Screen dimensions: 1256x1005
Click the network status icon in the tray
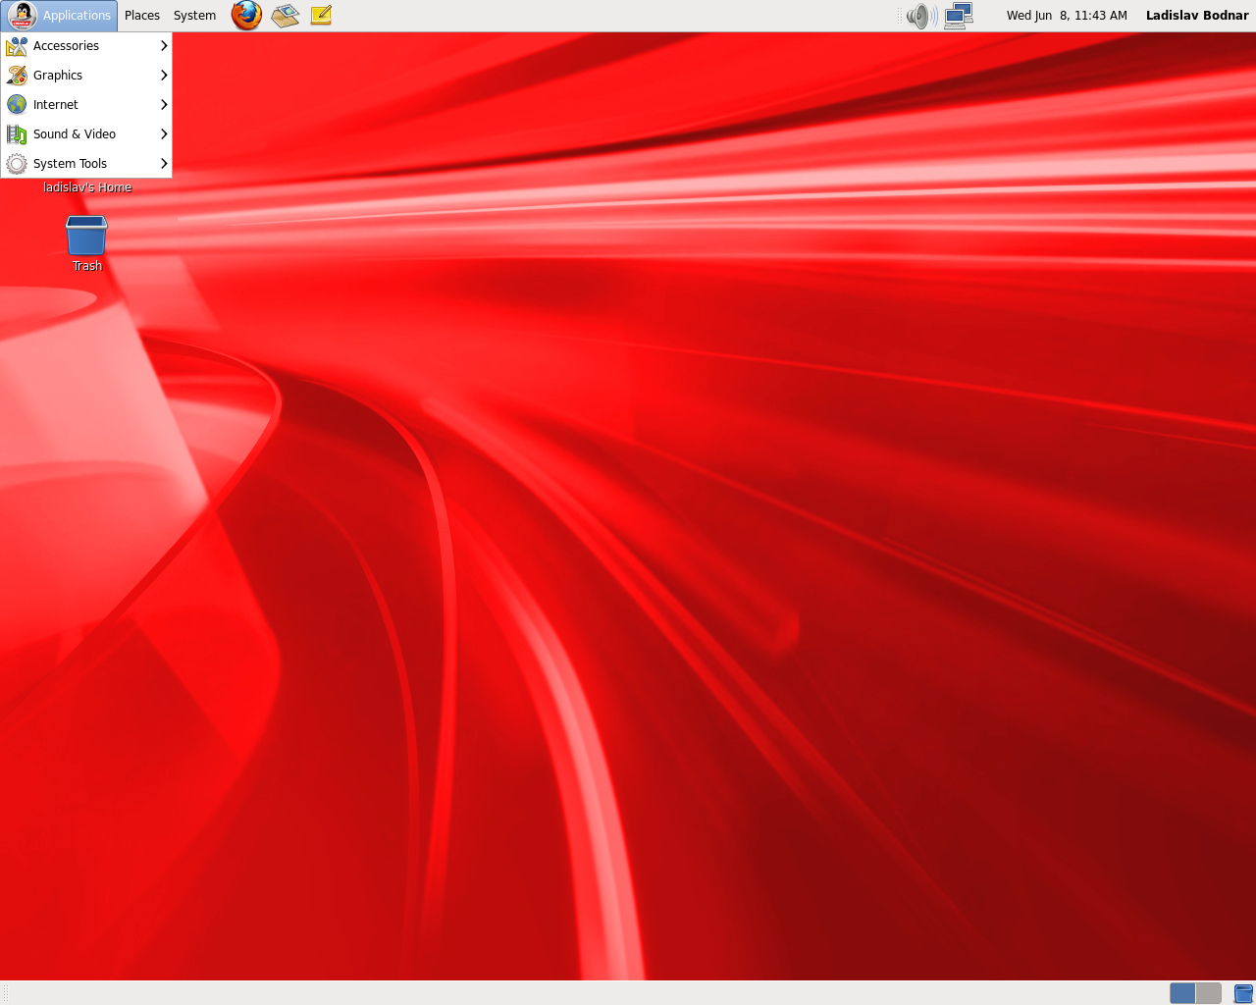[957, 16]
